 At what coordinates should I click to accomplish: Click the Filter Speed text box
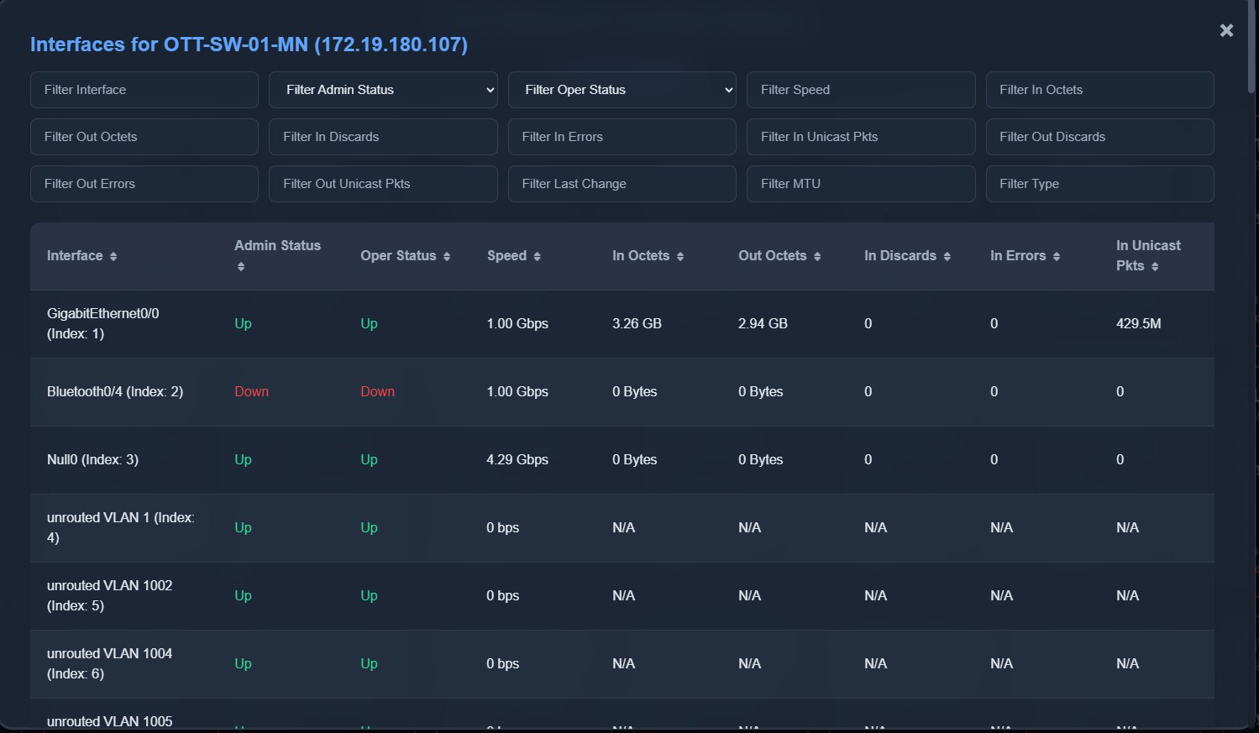pos(860,90)
